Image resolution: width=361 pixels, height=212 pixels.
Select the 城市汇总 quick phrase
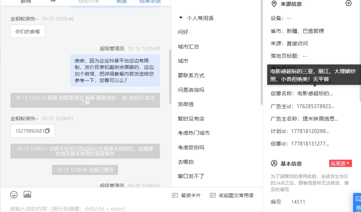point(188,46)
